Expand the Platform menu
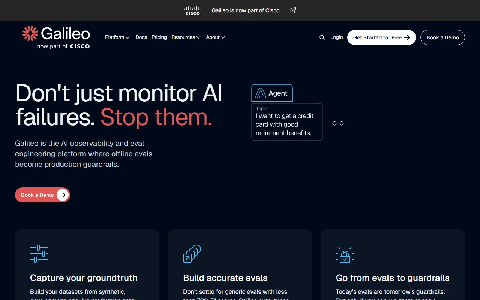This screenshot has height=300, width=480. pyautogui.click(x=117, y=37)
